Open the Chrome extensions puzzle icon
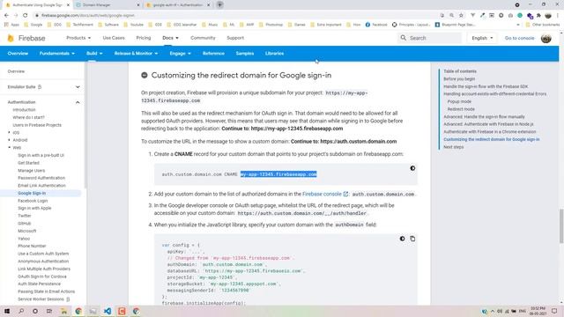The image size is (564, 317). tap(538, 16)
